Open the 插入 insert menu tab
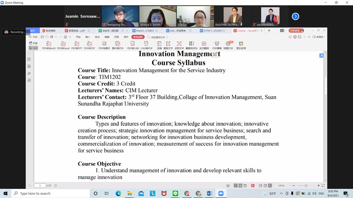 [88, 37]
